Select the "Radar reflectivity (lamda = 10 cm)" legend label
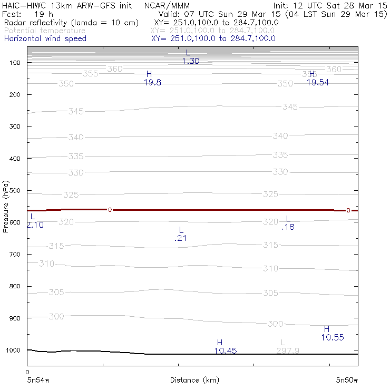The width and height of the screenshot is (390, 390). point(71,23)
